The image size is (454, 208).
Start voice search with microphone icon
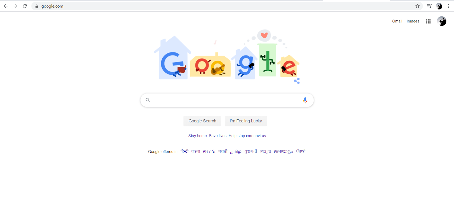305,100
